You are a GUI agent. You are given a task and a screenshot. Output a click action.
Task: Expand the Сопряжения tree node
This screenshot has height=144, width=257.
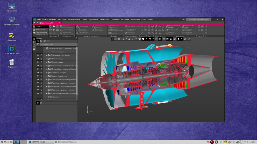point(47,97)
